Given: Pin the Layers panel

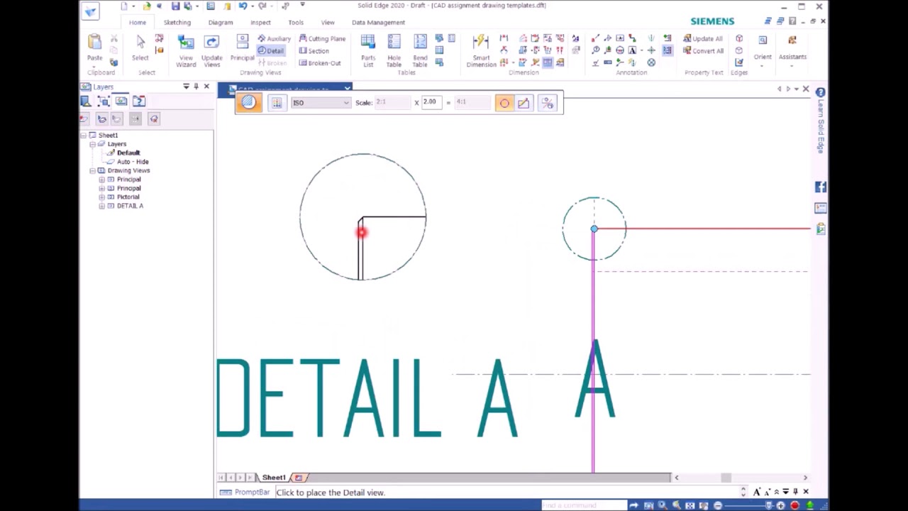Looking at the screenshot, I should [x=196, y=87].
